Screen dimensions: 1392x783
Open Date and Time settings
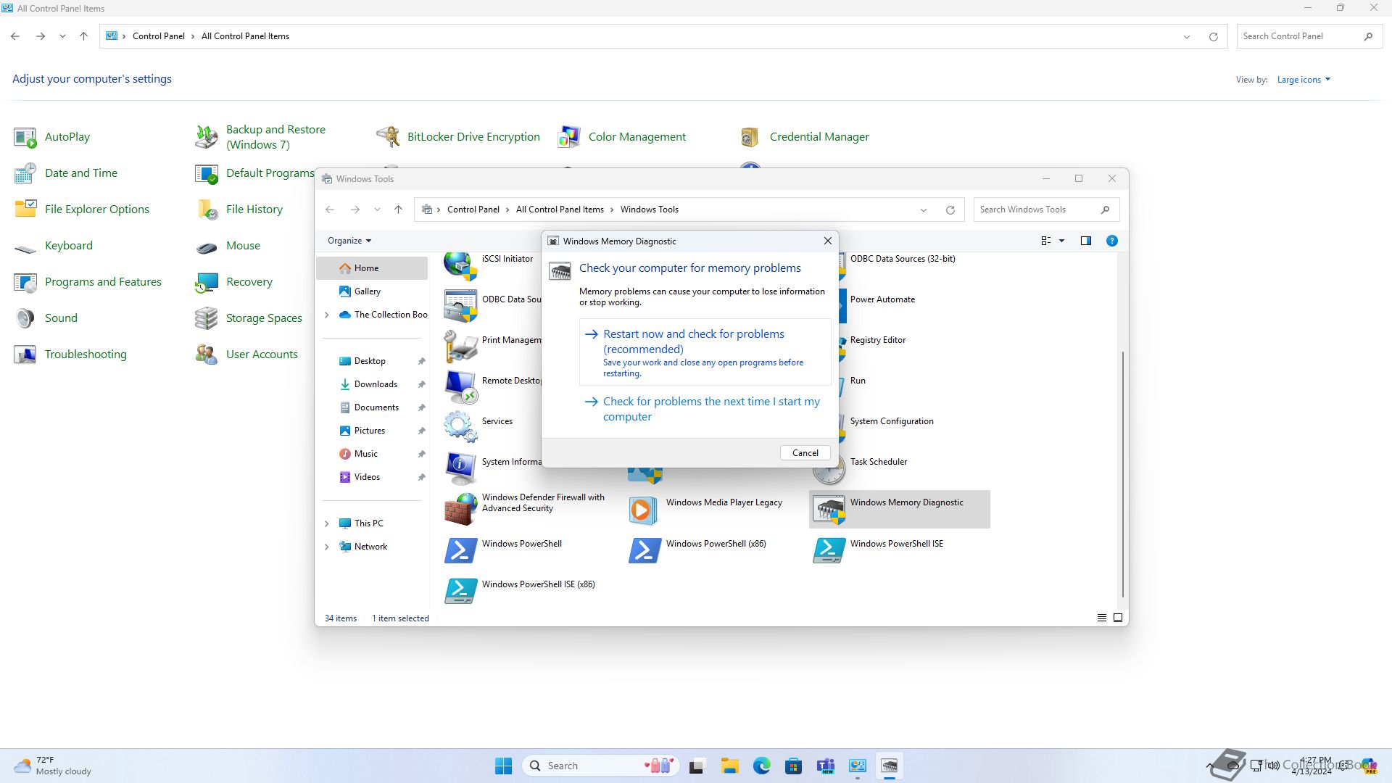(x=66, y=173)
